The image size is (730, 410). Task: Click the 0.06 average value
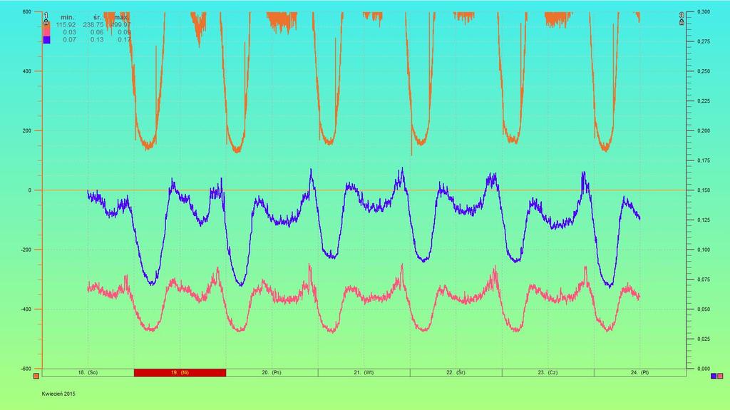tap(97, 32)
